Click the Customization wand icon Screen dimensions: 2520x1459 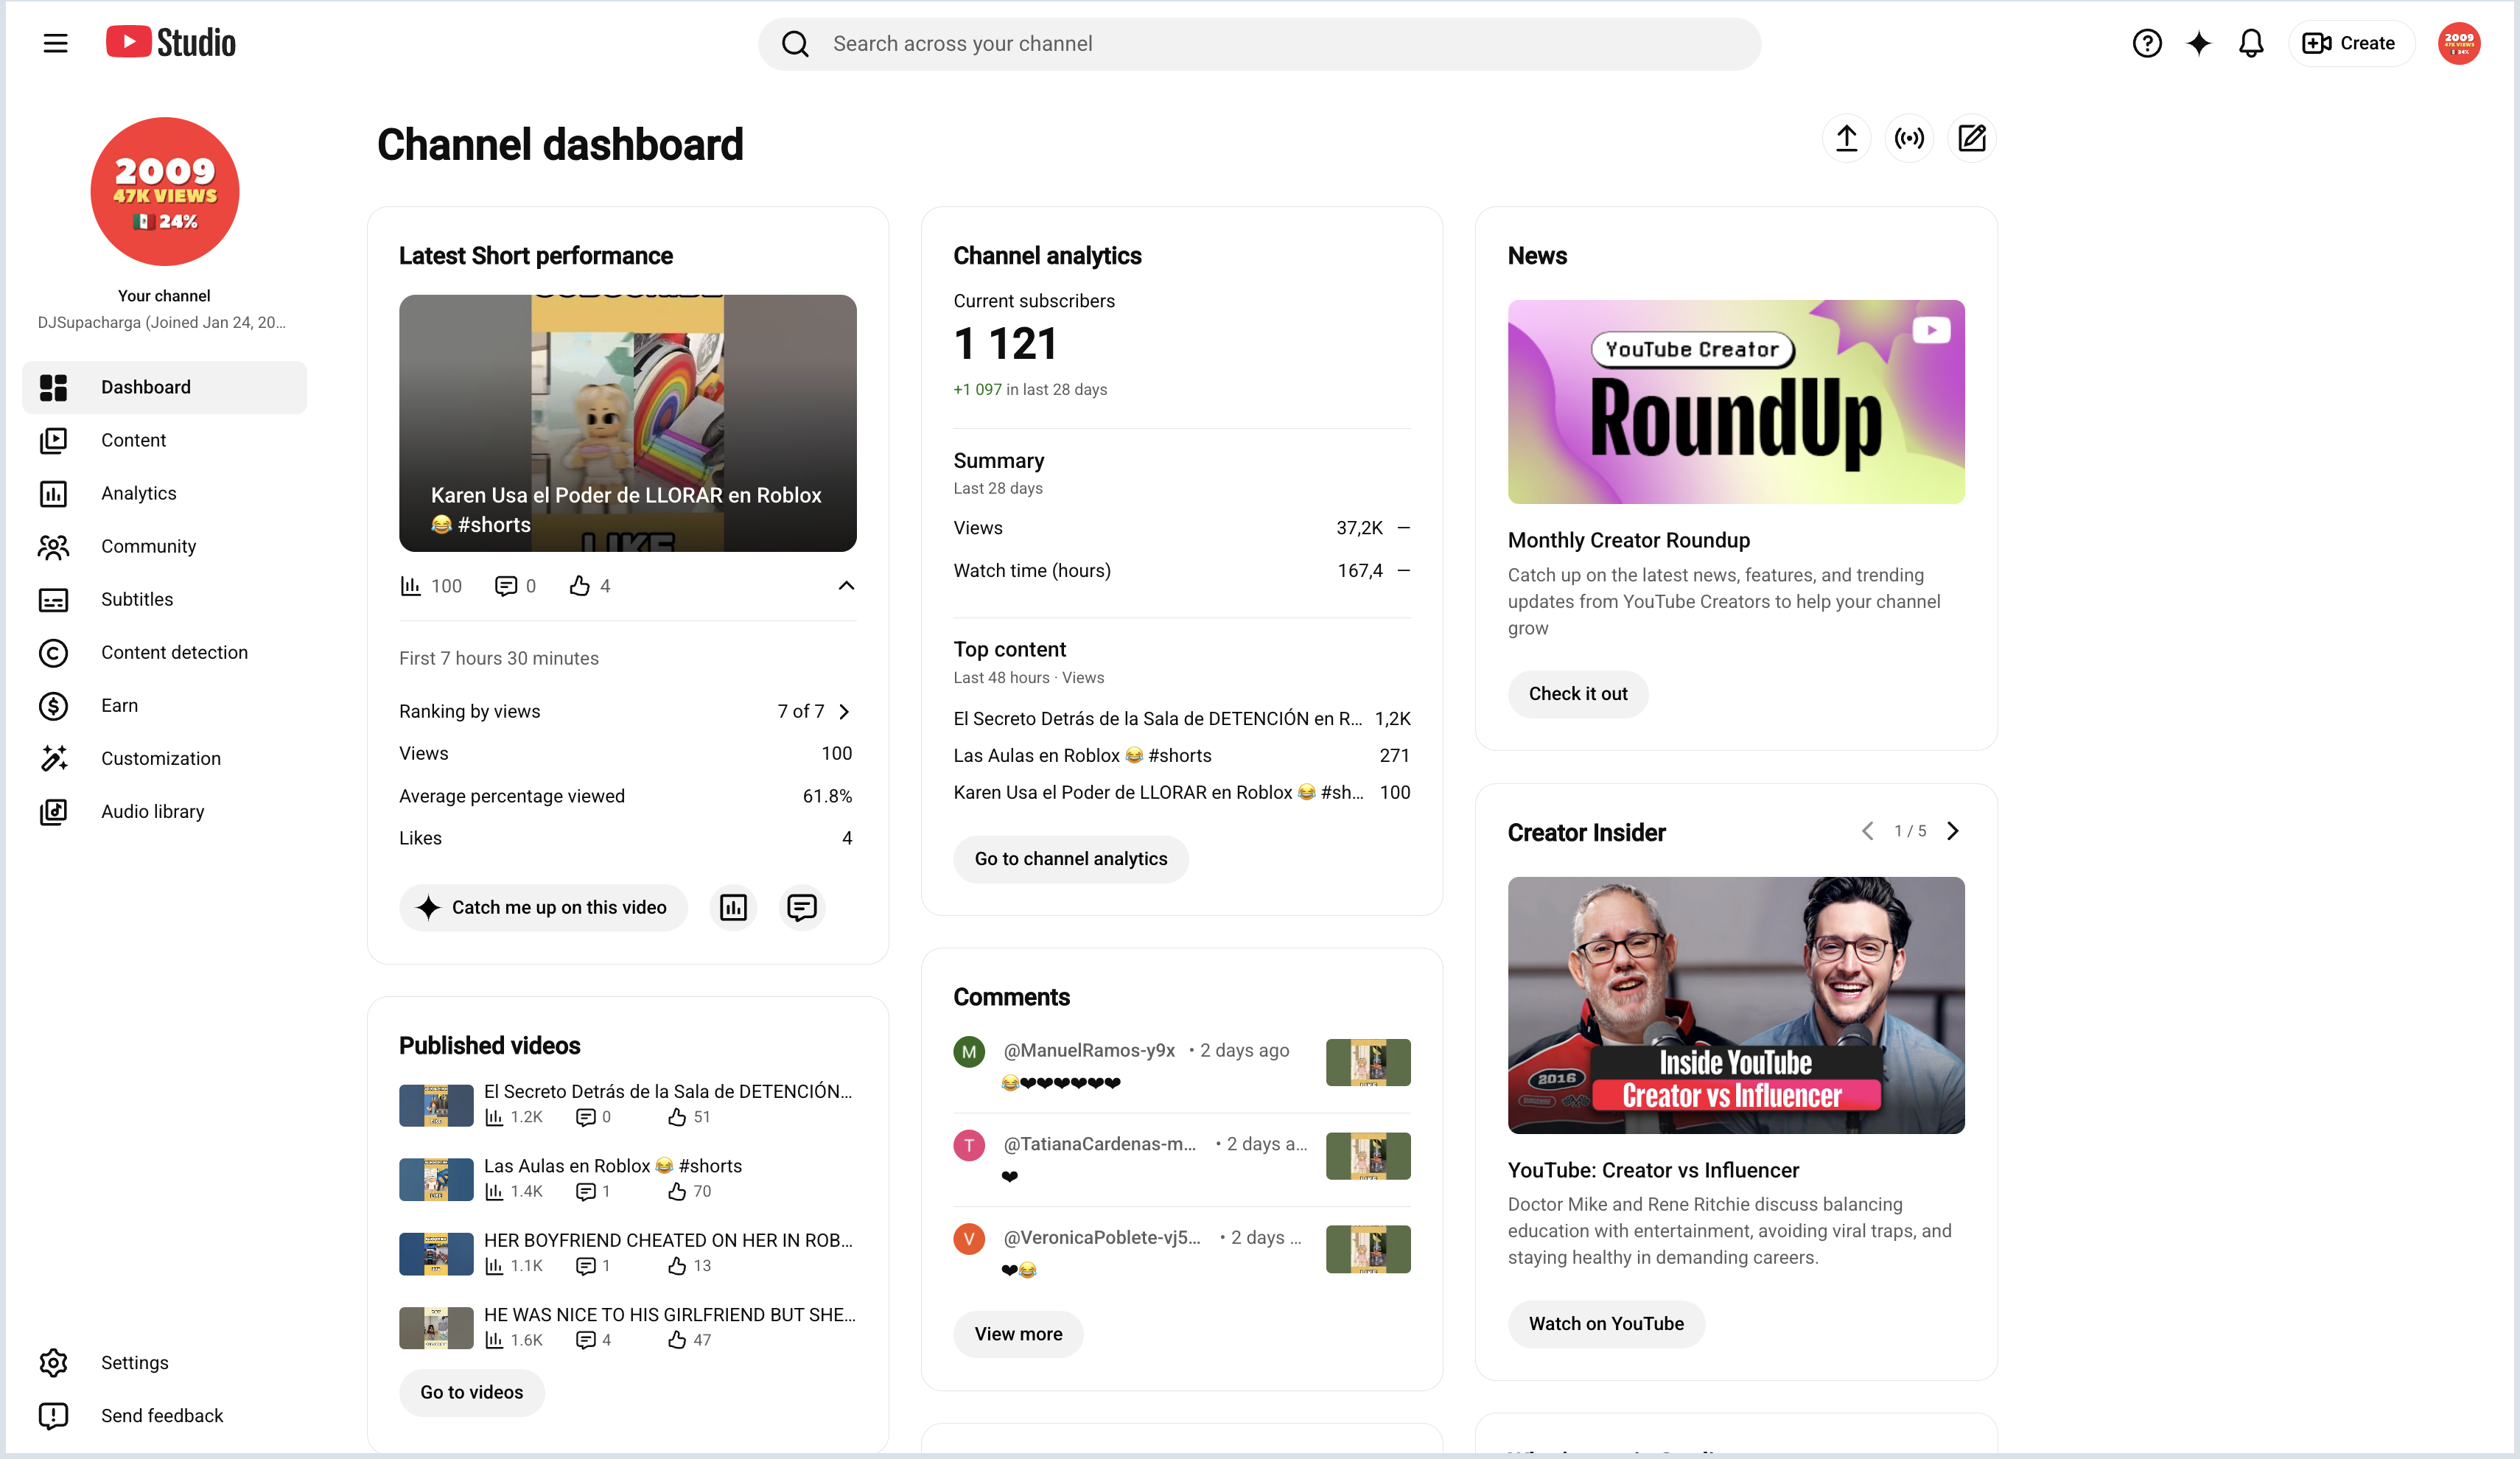(53, 758)
